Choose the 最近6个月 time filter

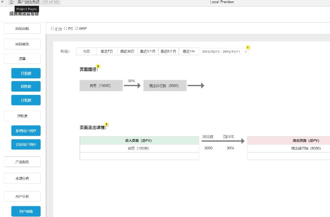168,51
